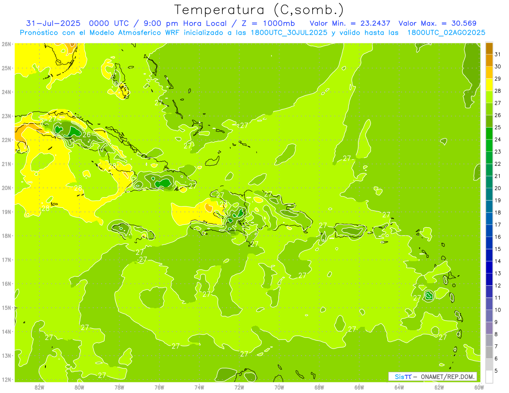Choose the lime swatch between 27 and 28 on colorbar
The image size is (509, 393).
tap(489, 97)
